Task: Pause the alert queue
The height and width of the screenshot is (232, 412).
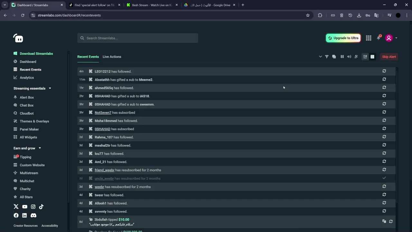Action: [342, 57]
